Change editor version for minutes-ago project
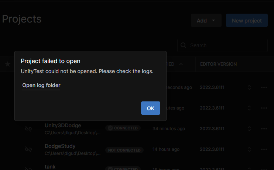This screenshot has height=170, width=274. 249,108
